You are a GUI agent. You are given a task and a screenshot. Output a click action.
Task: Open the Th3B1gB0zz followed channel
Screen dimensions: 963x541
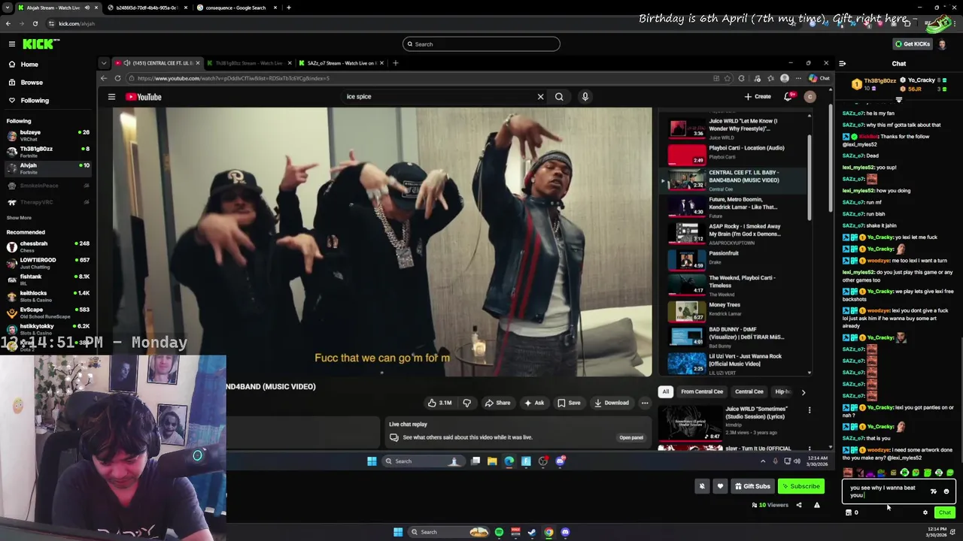pos(47,153)
